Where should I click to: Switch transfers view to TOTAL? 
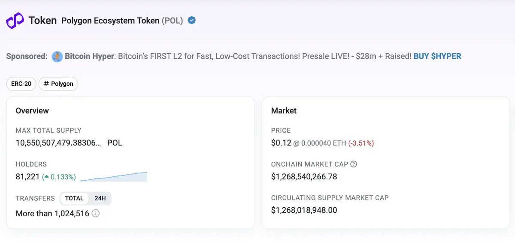(x=74, y=198)
